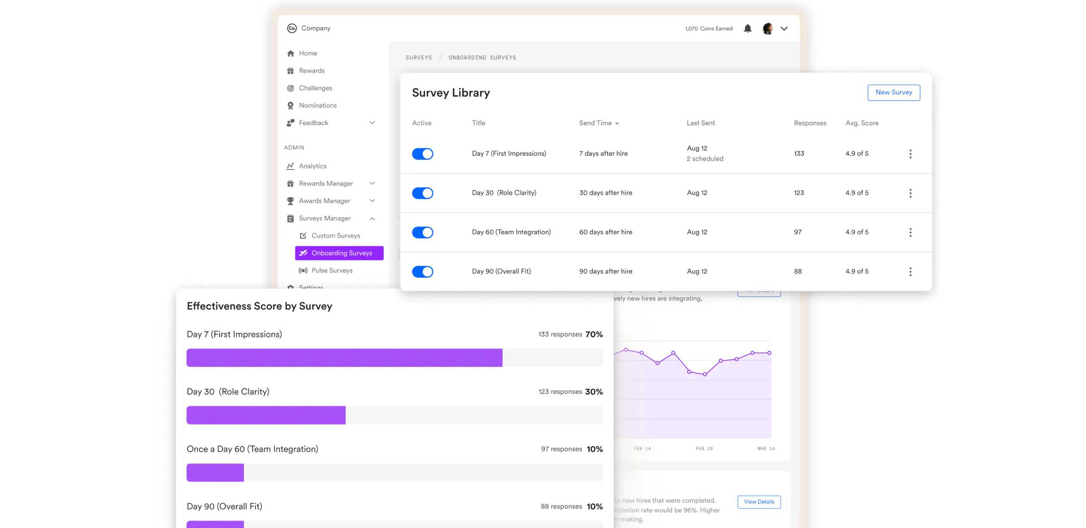Click the Home house icon

click(290, 53)
